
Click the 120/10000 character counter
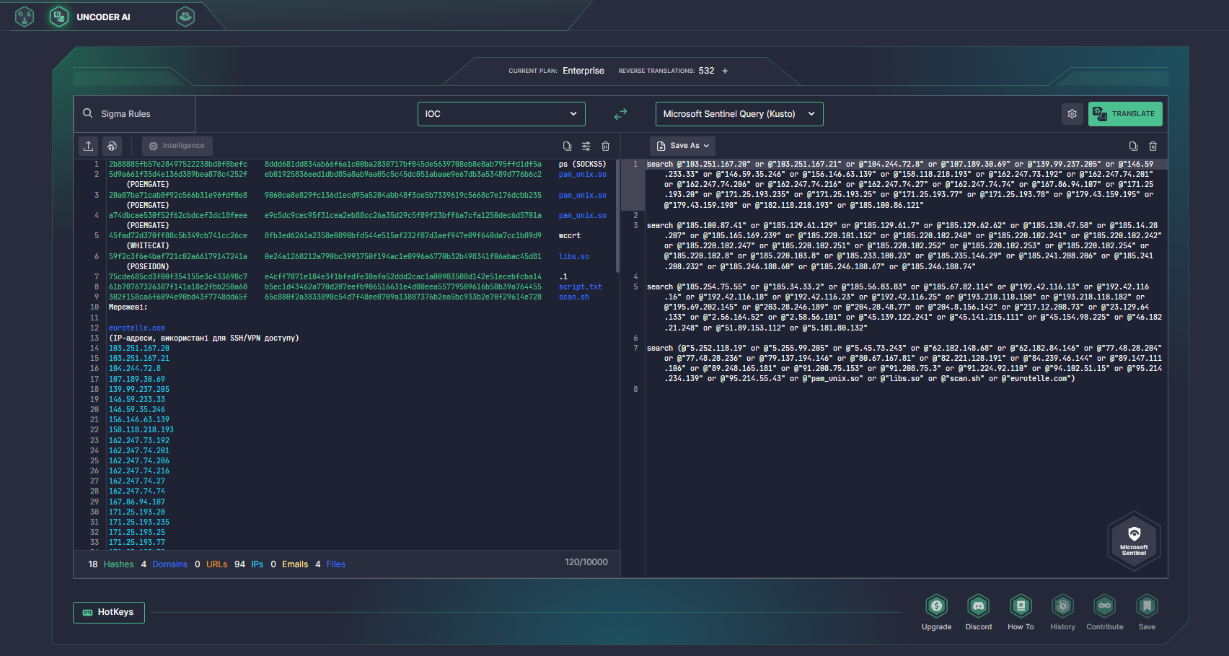click(x=586, y=562)
